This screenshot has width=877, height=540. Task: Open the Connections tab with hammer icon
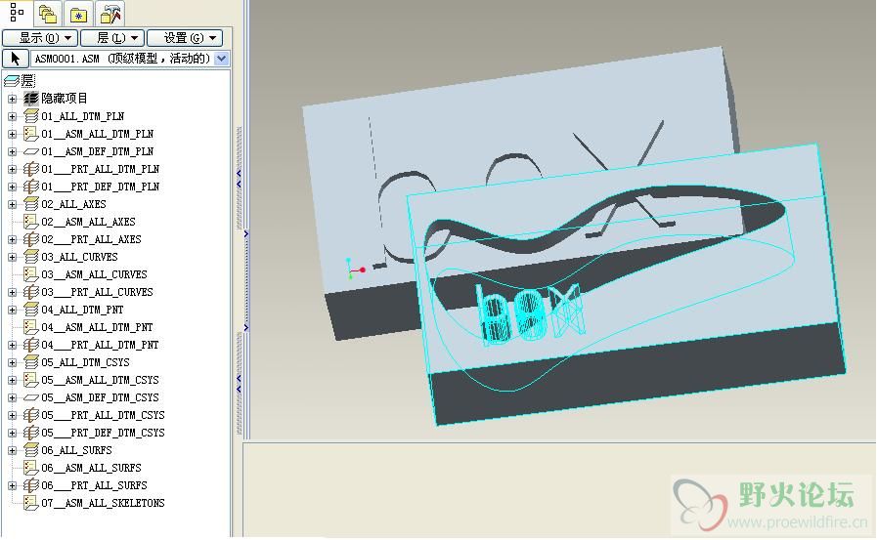[x=110, y=14]
